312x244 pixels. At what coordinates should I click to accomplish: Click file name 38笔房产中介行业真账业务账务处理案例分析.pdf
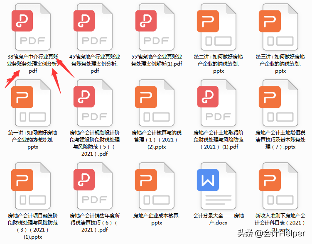coord(33,64)
